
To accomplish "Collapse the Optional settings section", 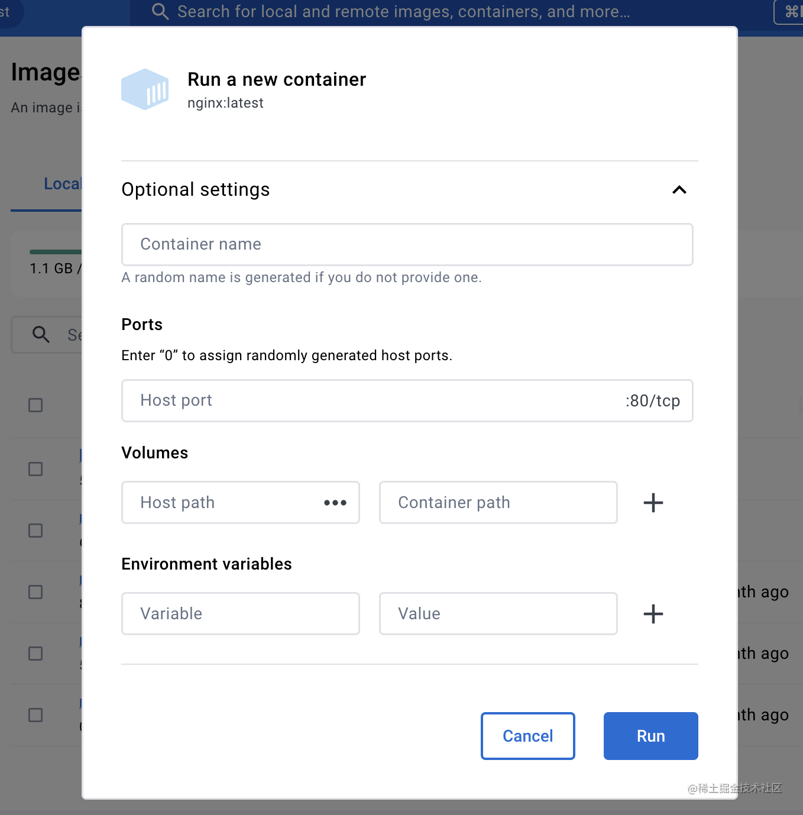I will [x=679, y=190].
